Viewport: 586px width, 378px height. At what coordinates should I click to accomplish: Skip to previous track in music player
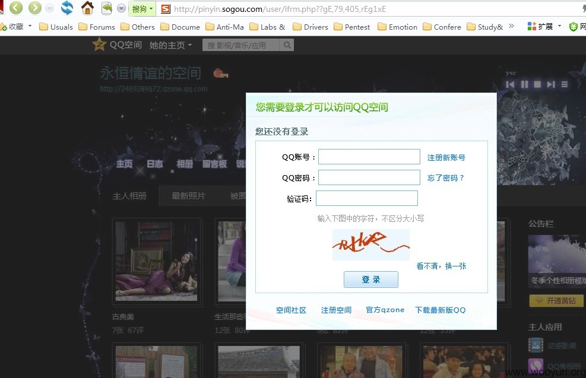(x=510, y=84)
